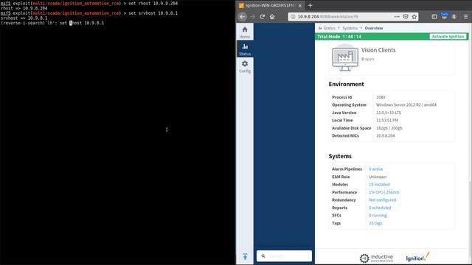Select the Status sidebar icon

click(245, 49)
